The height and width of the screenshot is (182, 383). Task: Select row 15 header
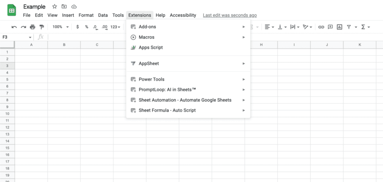coord(7,148)
